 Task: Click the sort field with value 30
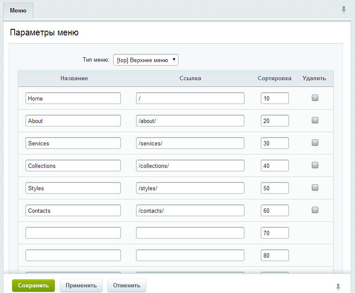(x=275, y=143)
